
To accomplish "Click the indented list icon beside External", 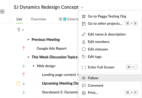I will [60, 19].
